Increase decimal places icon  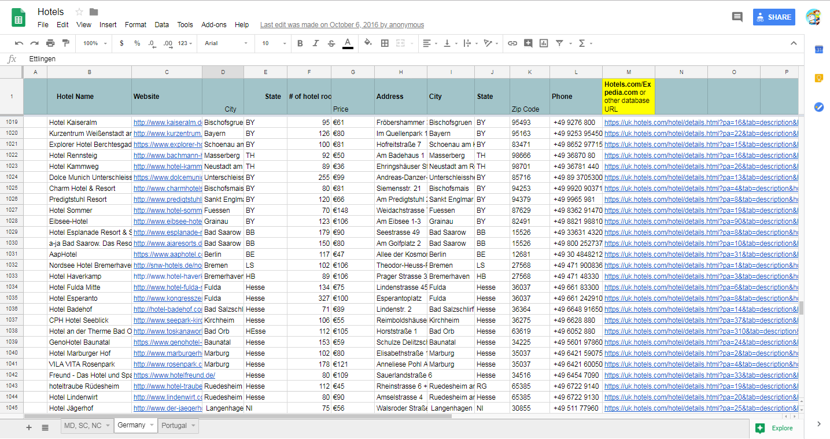(x=168, y=43)
